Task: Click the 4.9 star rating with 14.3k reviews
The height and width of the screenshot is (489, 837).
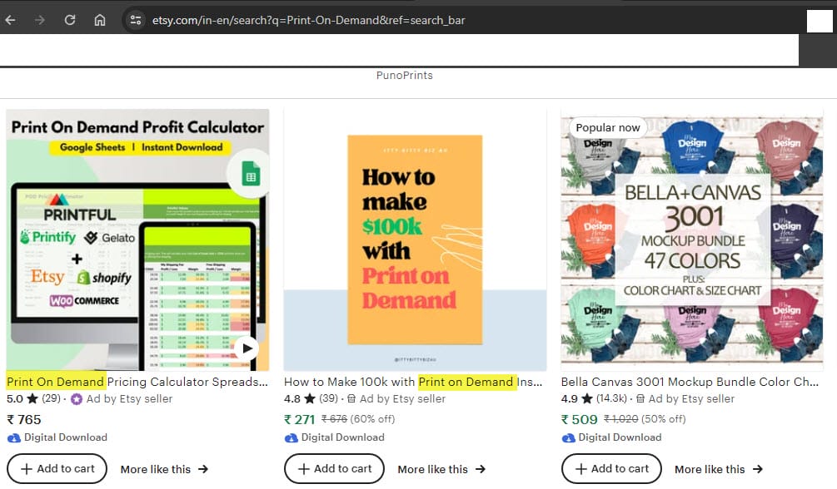Action: coord(594,398)
